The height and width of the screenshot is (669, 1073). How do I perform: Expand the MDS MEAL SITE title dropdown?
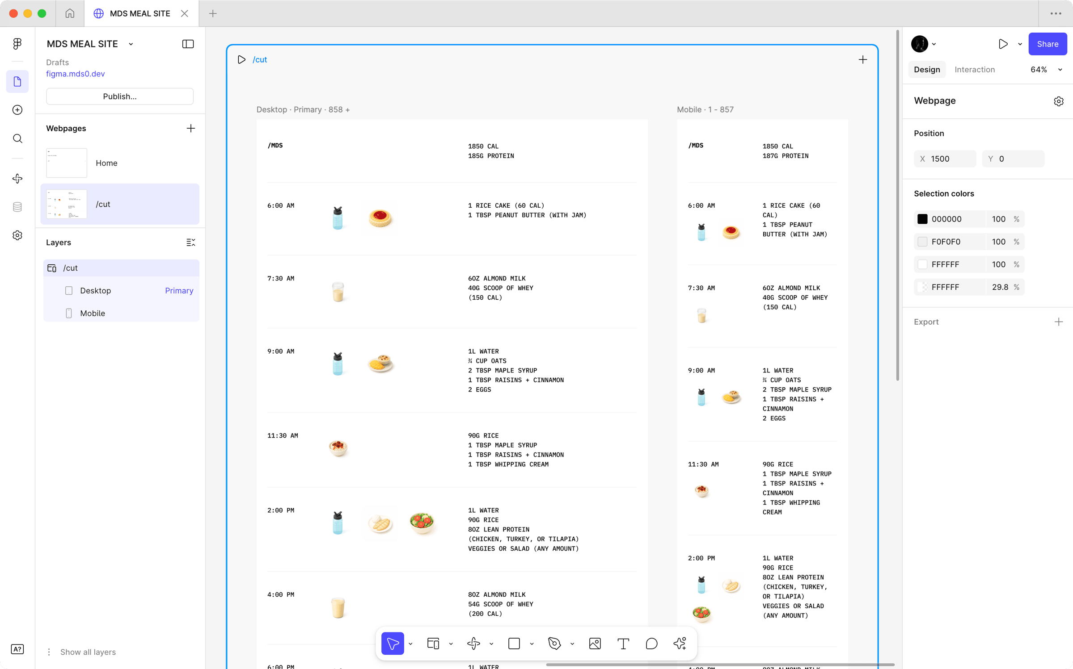[131, 44]
